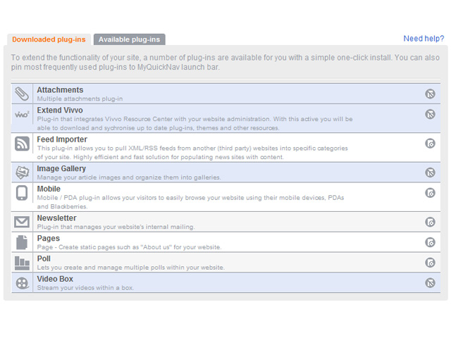
Task: Toggle the Attachments plug-in status button
Action: (x=430, y=94)
